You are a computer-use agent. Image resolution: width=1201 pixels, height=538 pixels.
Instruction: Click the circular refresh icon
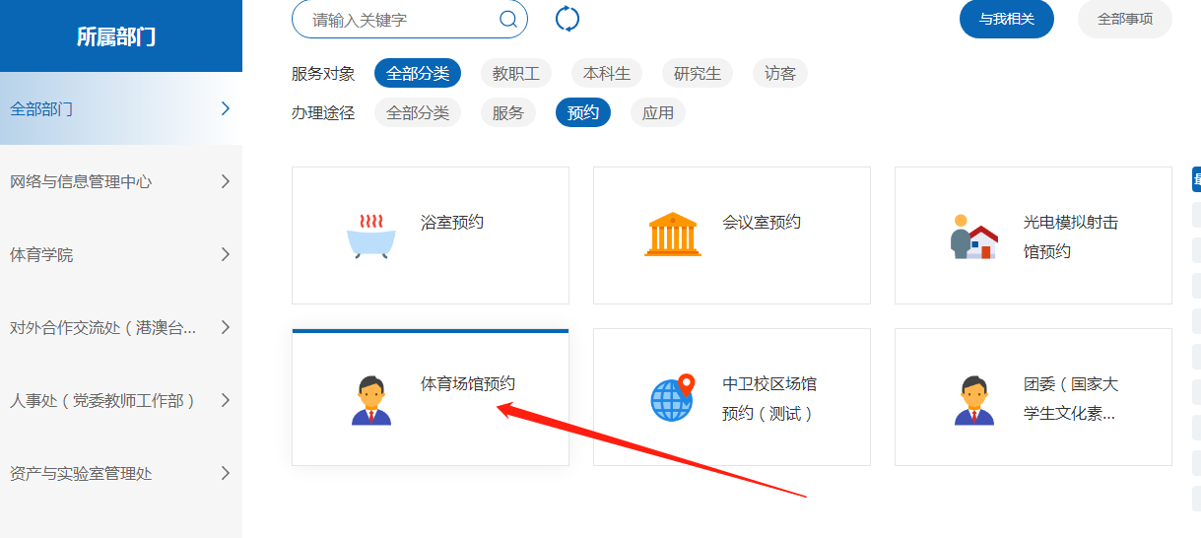(x=567, y=19)
